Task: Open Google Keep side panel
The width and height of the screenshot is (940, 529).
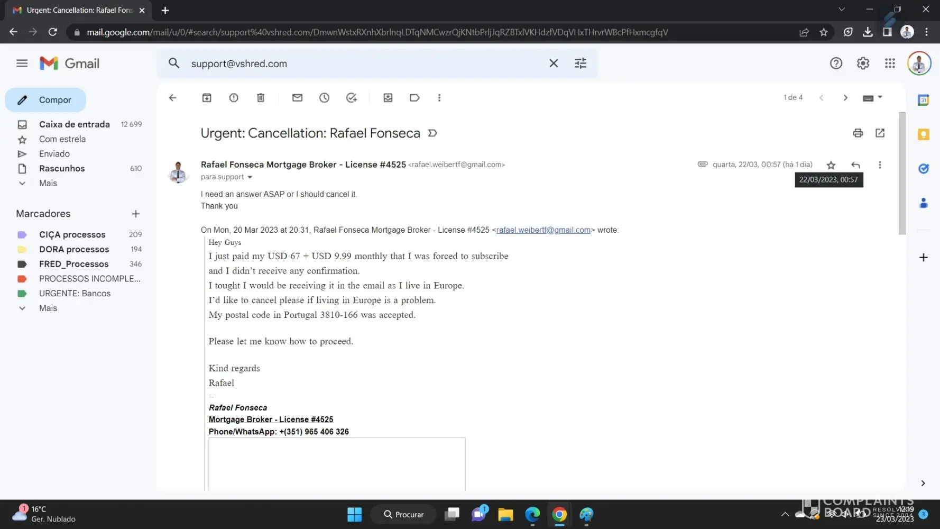Action: tap(923, 134)
